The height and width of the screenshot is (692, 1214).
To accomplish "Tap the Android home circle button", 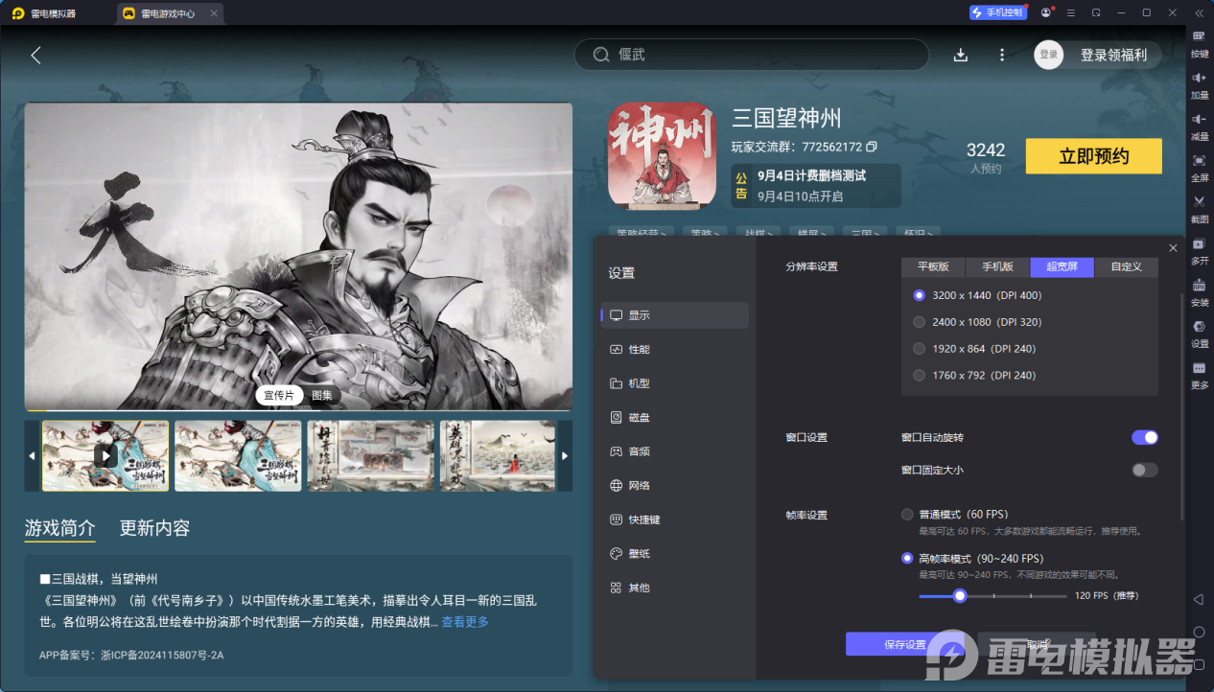I will [1199, 632].
